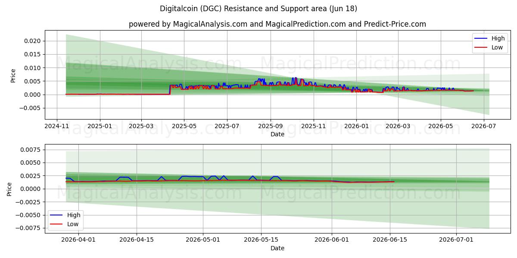The image size is (517, 258).
Task: Click the bottom chart 0.0025 tick label
Action: pyautogui.click(x=31, y=176)
